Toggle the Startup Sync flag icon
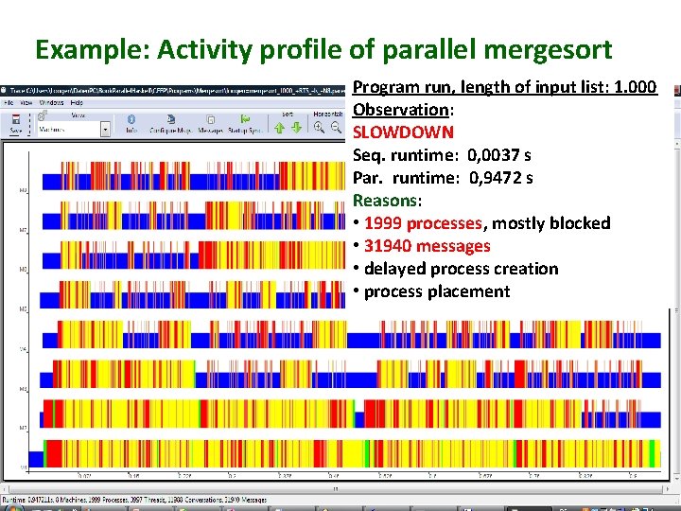 pyautogui.click(x=245, y=118)
